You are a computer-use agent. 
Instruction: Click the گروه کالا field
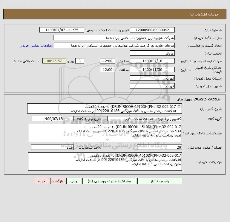click(145, 119)
